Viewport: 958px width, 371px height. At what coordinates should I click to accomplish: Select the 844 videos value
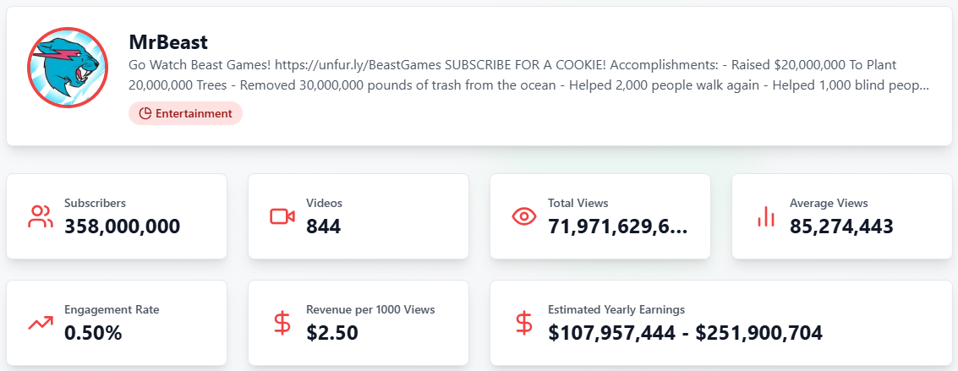click(324, 226)
